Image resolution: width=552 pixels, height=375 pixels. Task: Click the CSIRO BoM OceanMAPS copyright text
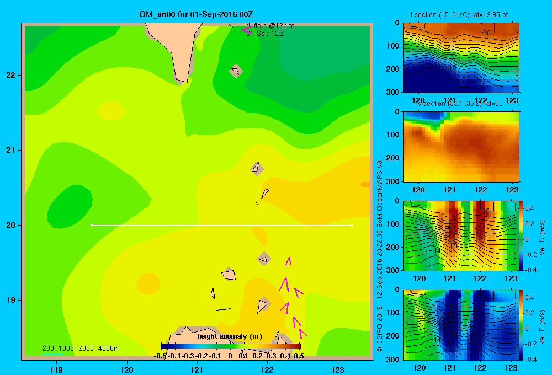[x=380, y=257]
